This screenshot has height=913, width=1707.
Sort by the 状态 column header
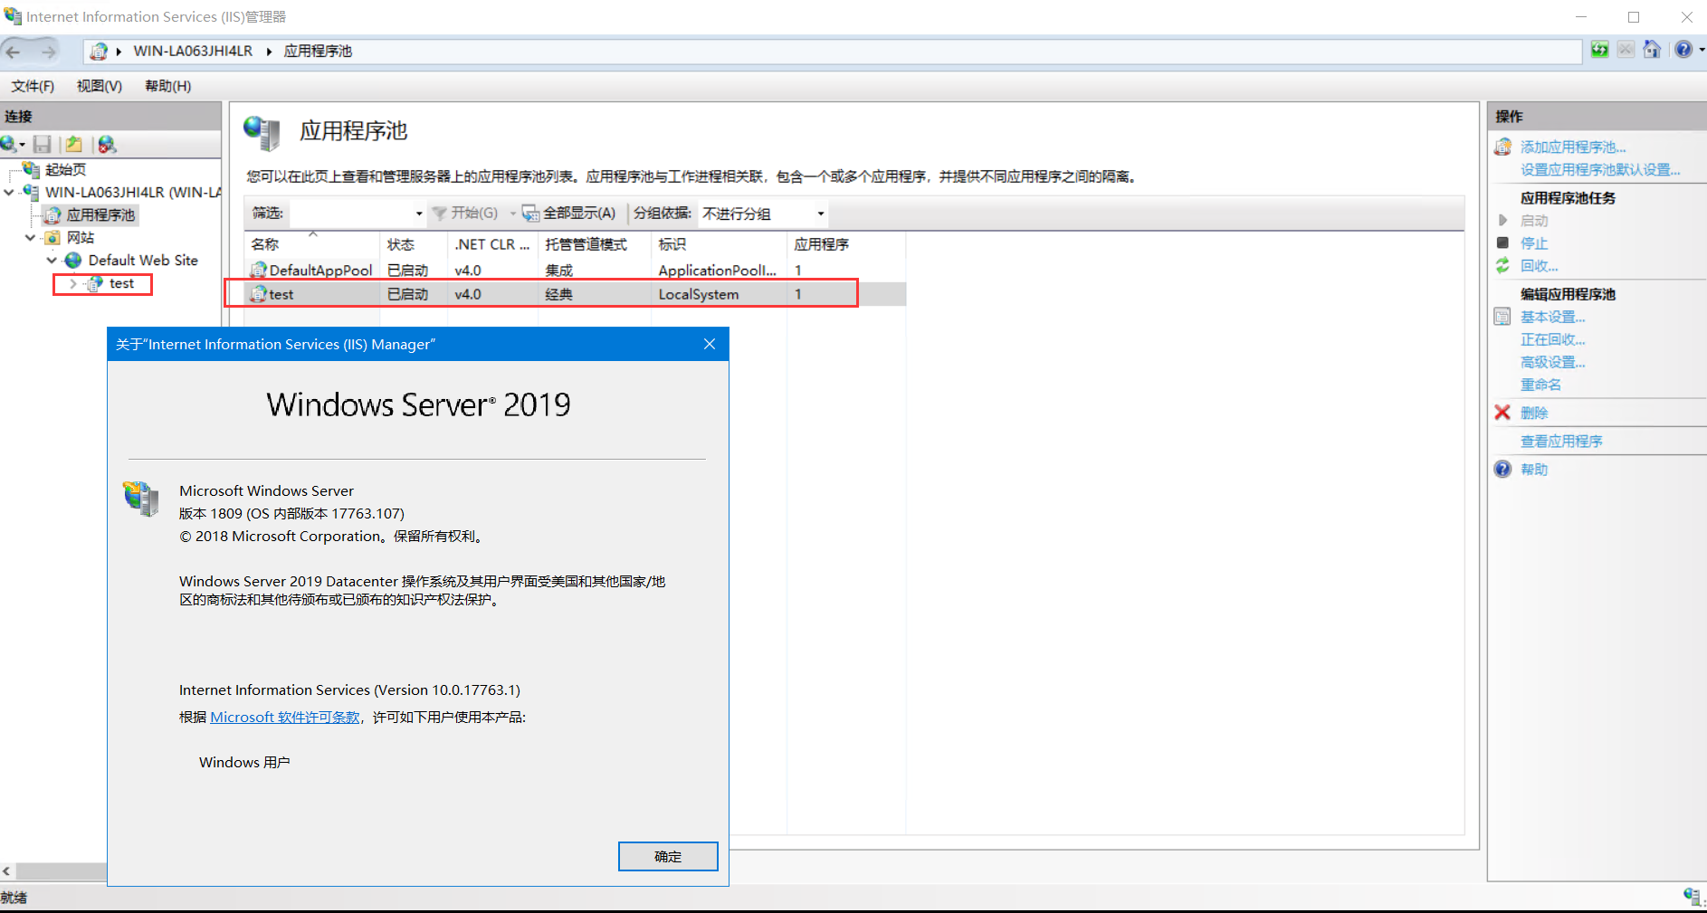click(x=414, y=244)
